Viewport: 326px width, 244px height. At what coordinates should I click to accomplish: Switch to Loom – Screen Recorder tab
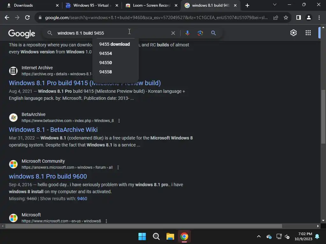click(x=151, y=5)
